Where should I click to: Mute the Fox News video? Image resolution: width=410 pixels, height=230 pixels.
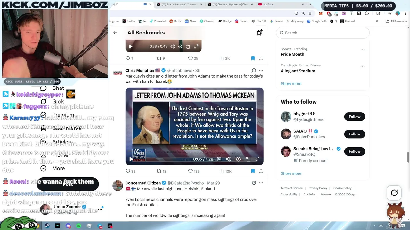point(229,159)
